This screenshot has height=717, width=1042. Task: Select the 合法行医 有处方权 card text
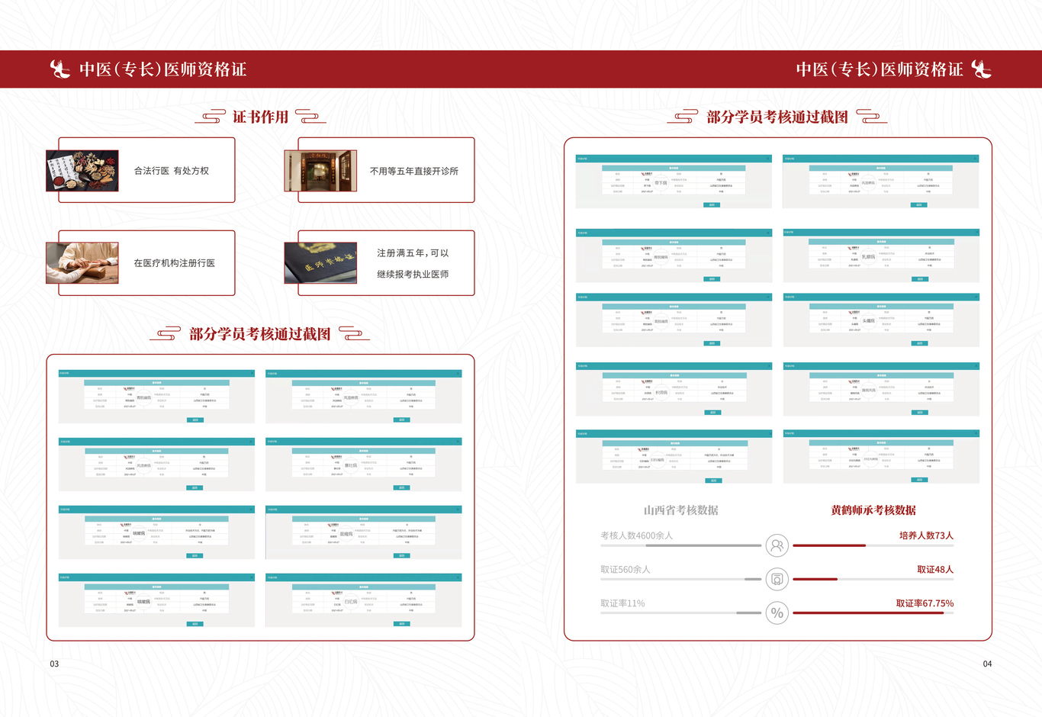click(x=172, y=171)
